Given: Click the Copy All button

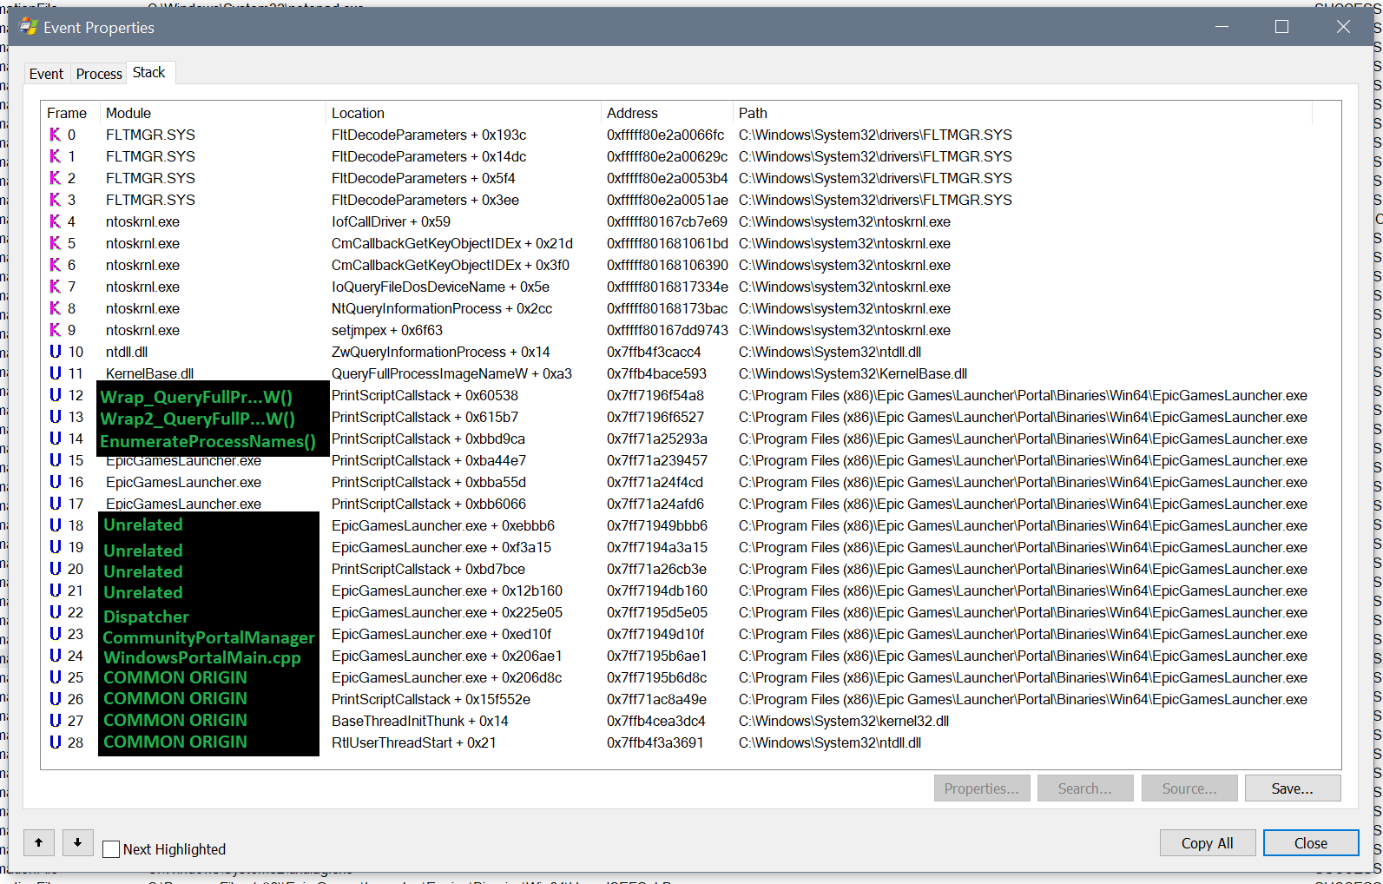Looking at the screenshot, I should coord(1207,843).
